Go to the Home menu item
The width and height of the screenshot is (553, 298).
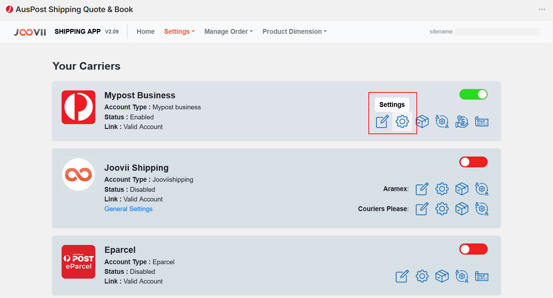tap(146, 31)
